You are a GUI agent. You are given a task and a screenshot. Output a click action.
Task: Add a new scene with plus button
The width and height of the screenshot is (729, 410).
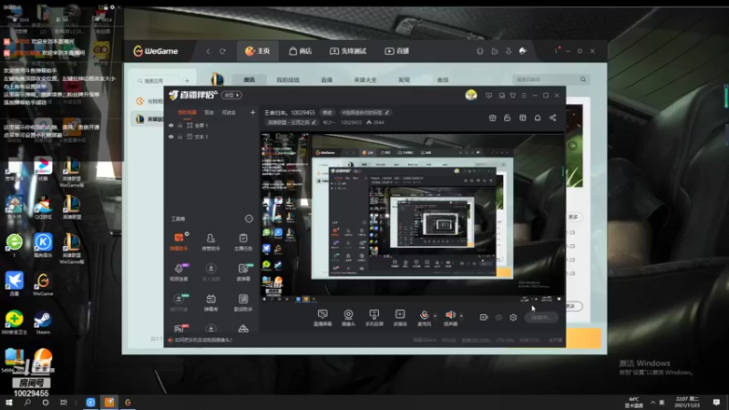(252, 112)
